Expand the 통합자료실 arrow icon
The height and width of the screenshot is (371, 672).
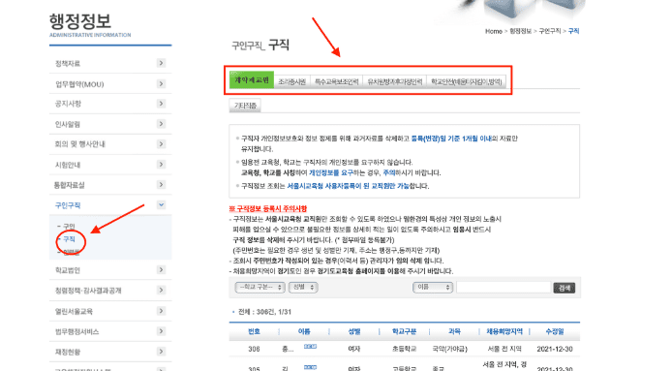coord(161,184)
